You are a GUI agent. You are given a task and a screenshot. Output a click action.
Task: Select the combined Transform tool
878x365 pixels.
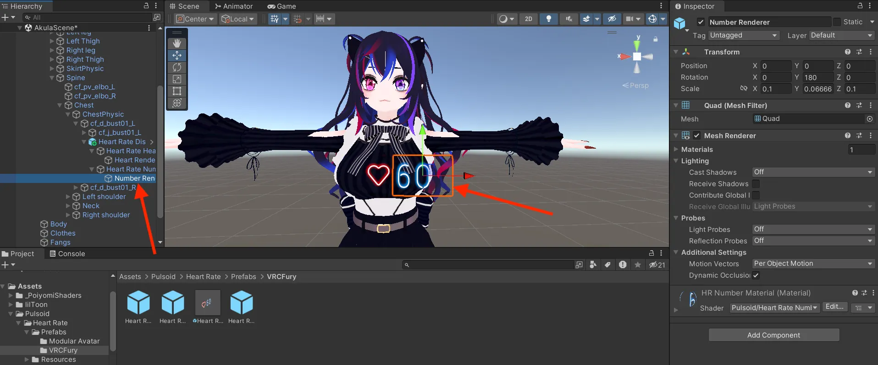click(x=177, y=103)
